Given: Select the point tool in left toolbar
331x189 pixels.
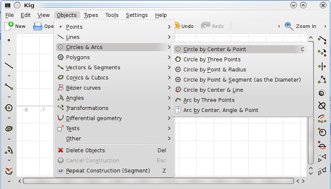Looking at the screenshot, I should 9,40.
